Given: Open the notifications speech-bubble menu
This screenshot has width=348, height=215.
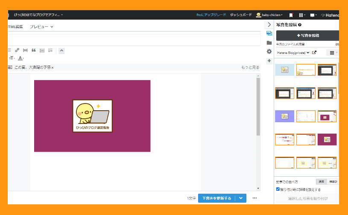Looking at the screenshot, I should (313, 15).
